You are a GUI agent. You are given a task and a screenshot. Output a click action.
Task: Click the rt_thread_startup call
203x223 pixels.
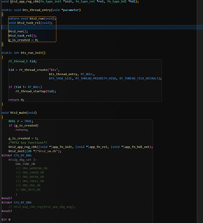[x=30, y=91]
